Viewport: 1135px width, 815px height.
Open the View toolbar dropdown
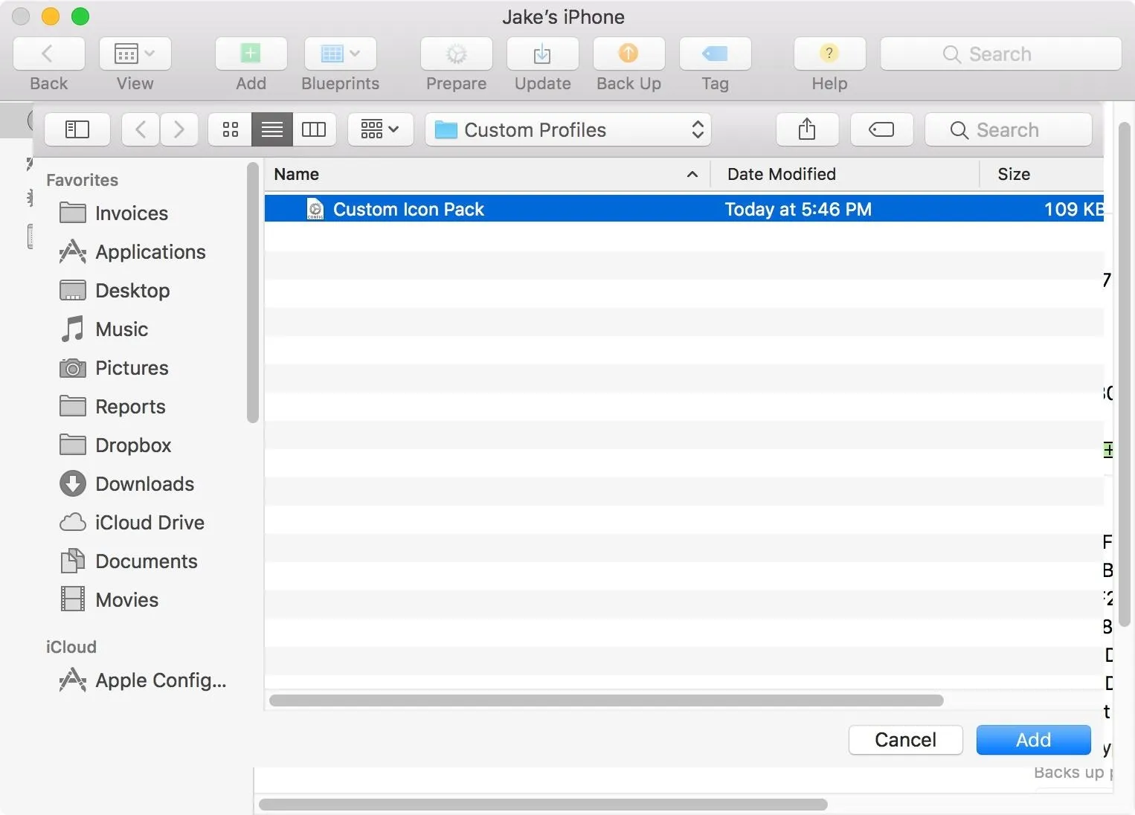click(135, 54)
